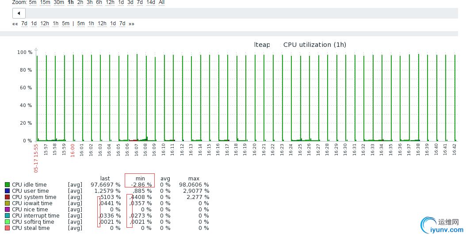Set zoom to All
Image resolution: width=466 pixels, height=237 pixels.
click(161, 2)
